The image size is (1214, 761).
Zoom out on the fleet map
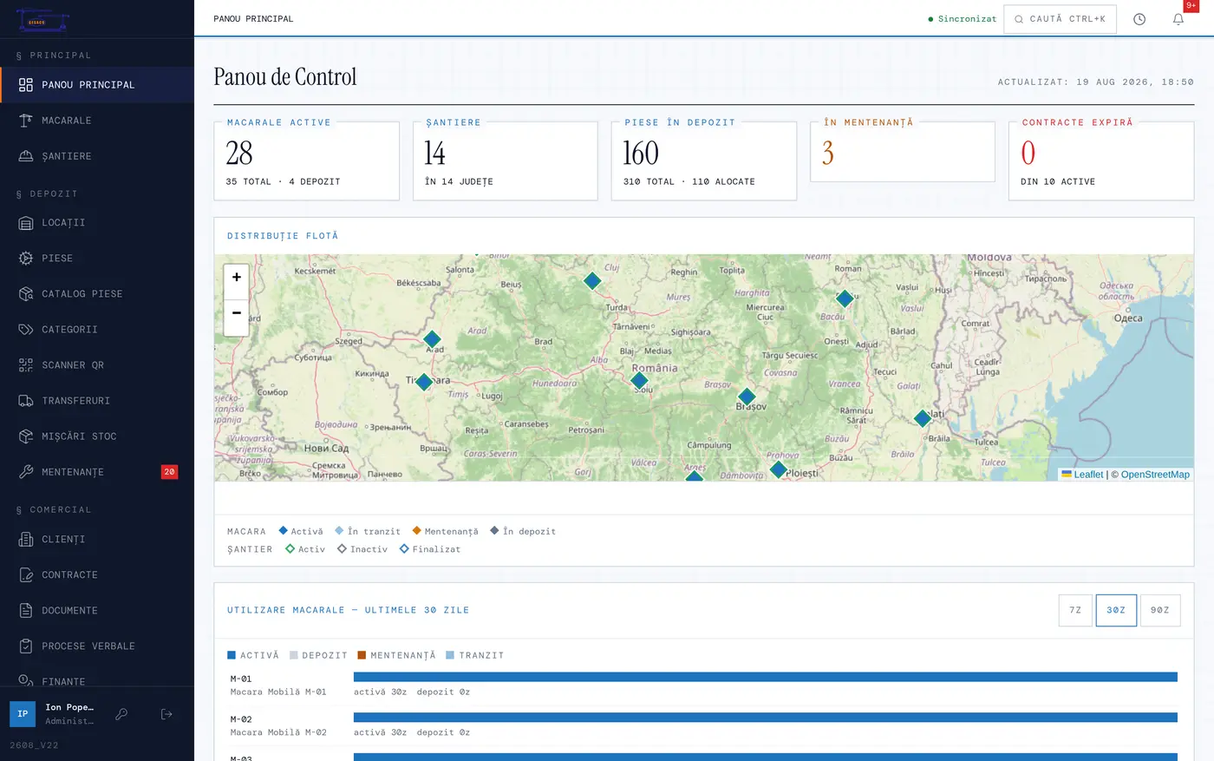pos(236,312)
